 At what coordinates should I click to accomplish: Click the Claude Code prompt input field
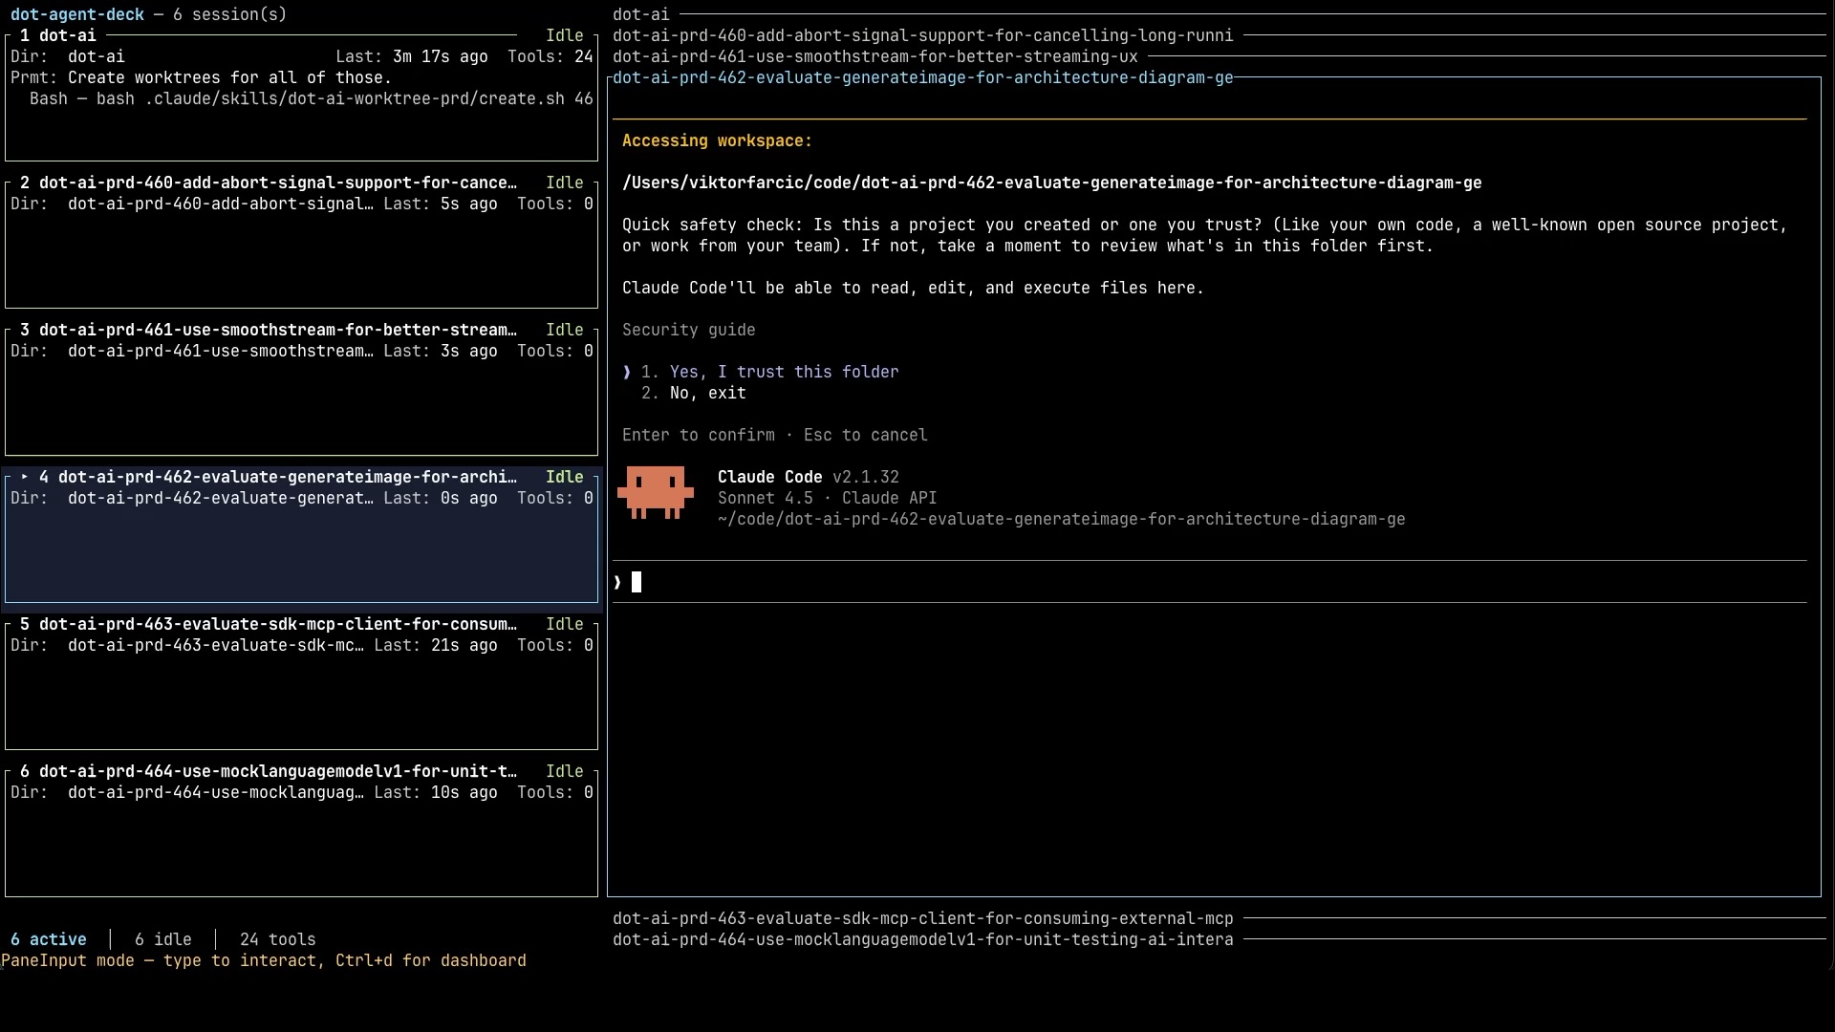[x=1210, y=582]
